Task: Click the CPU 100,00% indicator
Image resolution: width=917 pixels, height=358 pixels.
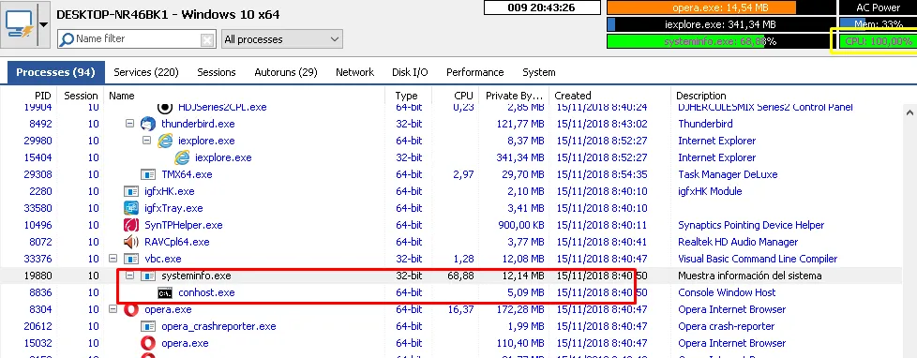Action: coord(878,41)
